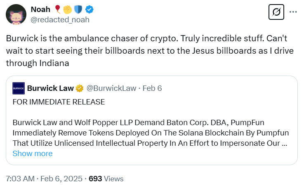This screenshot has height=185, width=304.
Task: Click the @BurwickLaw handle
Action: [x=111, y=88]
